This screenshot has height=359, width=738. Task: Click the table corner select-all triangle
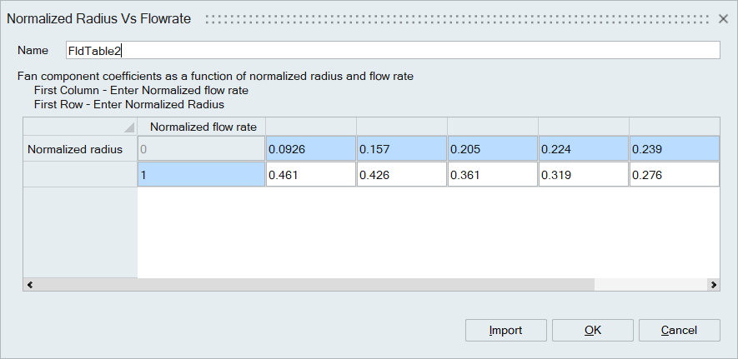[x=128, y=127]
